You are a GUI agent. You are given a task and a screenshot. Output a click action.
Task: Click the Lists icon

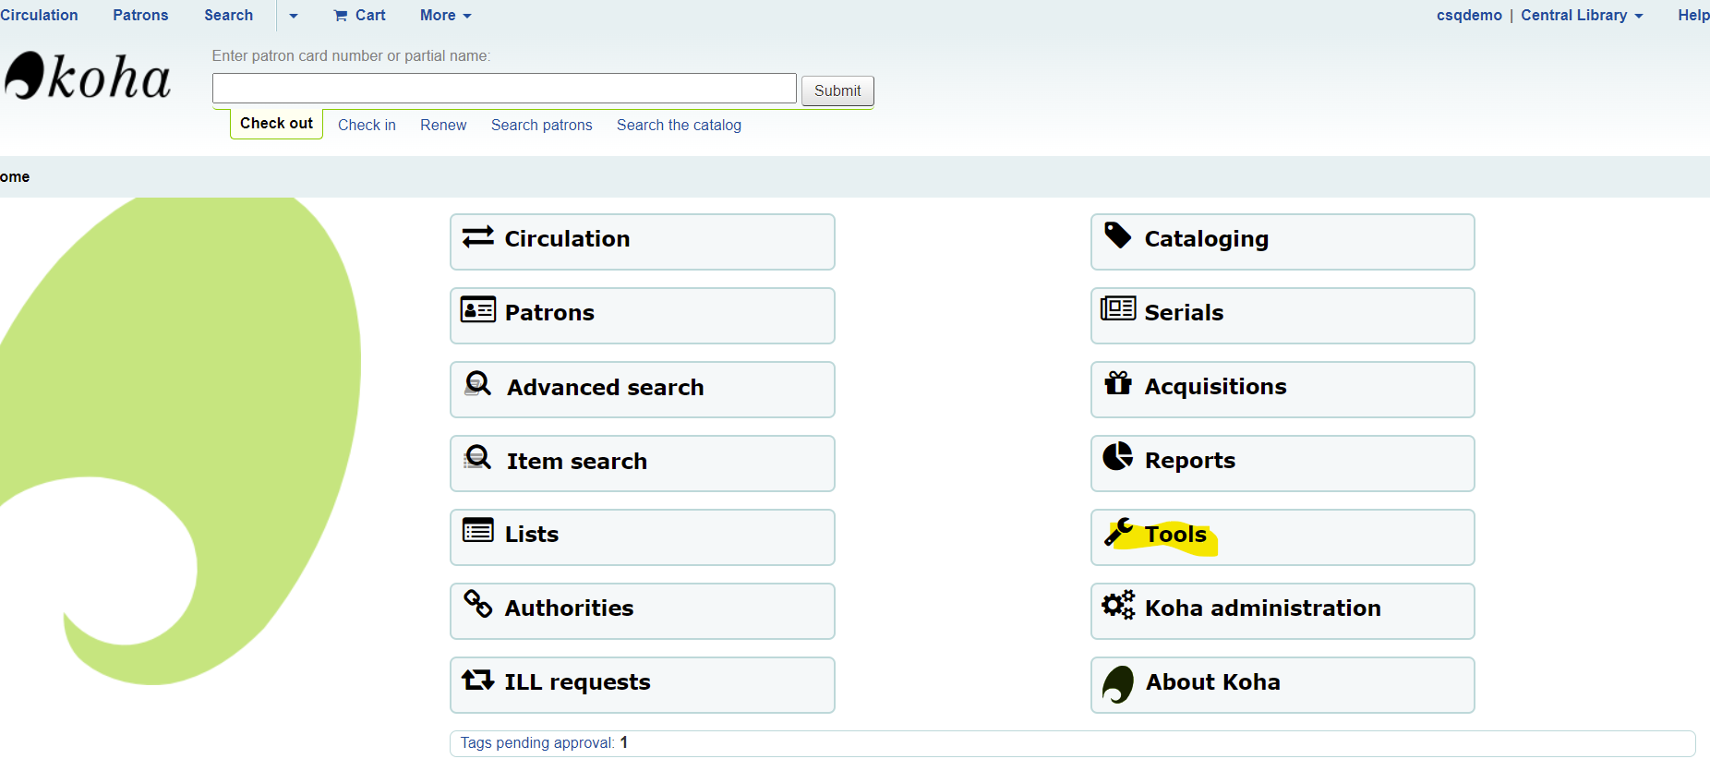[x=477, y=530]
